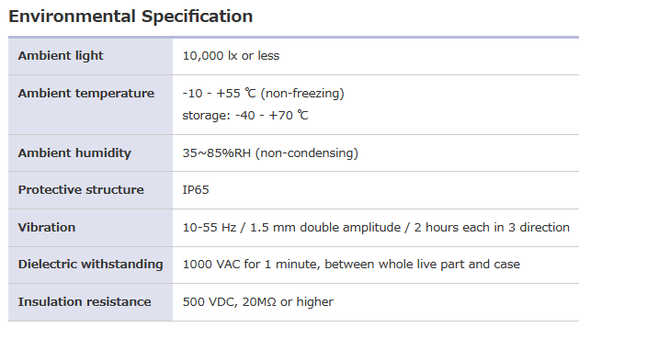
Task: Click the 35~85%RH (non-condensing) value
Action: pyautogui.click(x=270, y=153)
